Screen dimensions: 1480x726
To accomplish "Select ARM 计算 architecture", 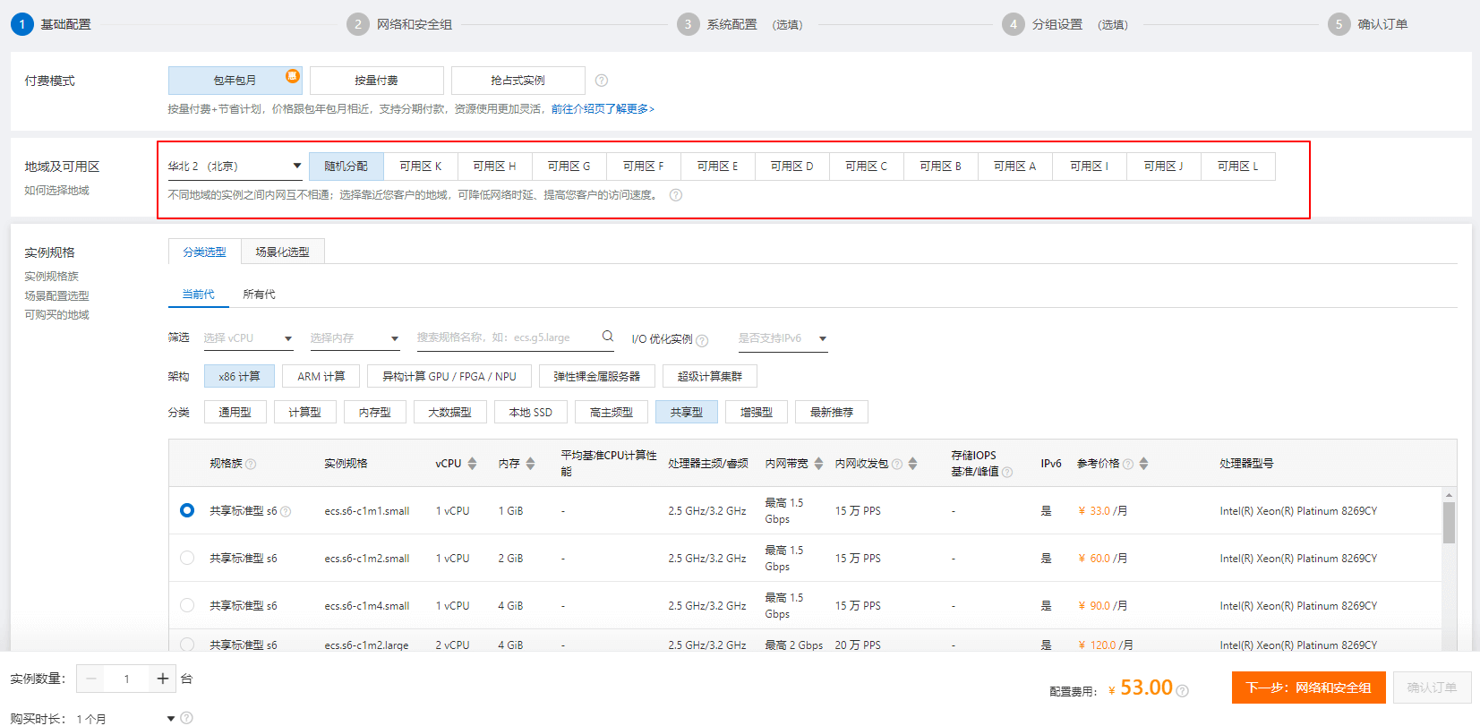I will pos(321,376).
